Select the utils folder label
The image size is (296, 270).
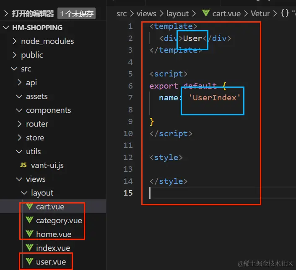[x=33, y=151]
